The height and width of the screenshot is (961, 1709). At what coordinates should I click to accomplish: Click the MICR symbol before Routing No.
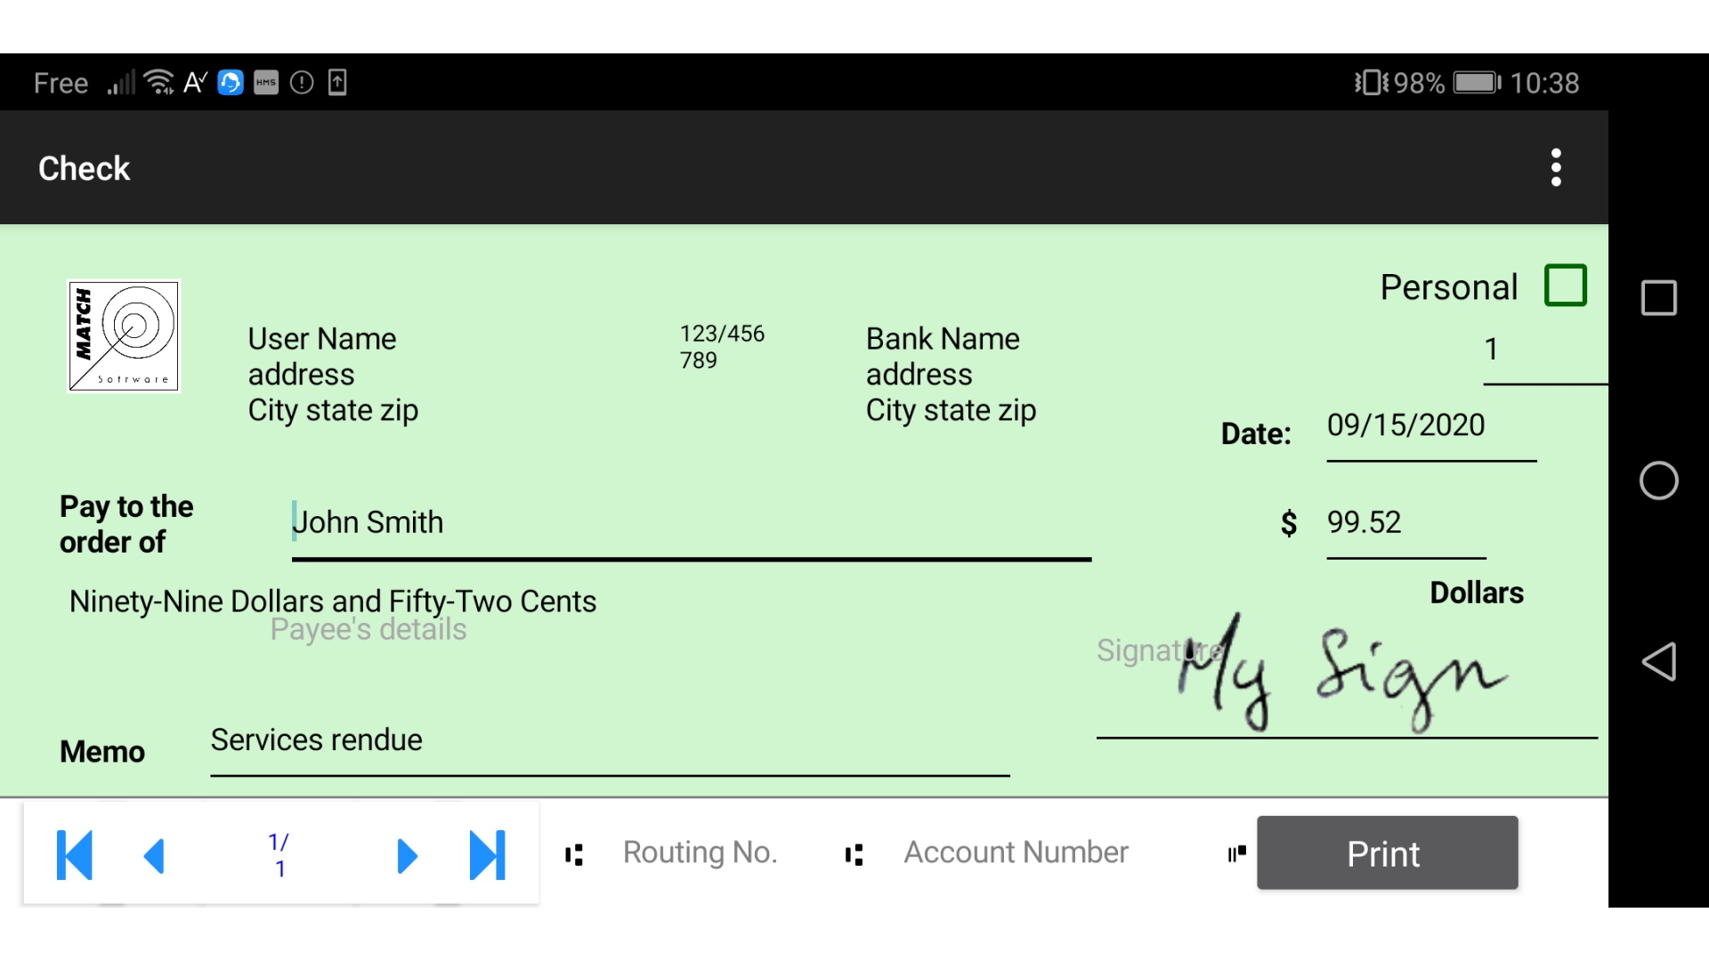click(x=574, y=854)
